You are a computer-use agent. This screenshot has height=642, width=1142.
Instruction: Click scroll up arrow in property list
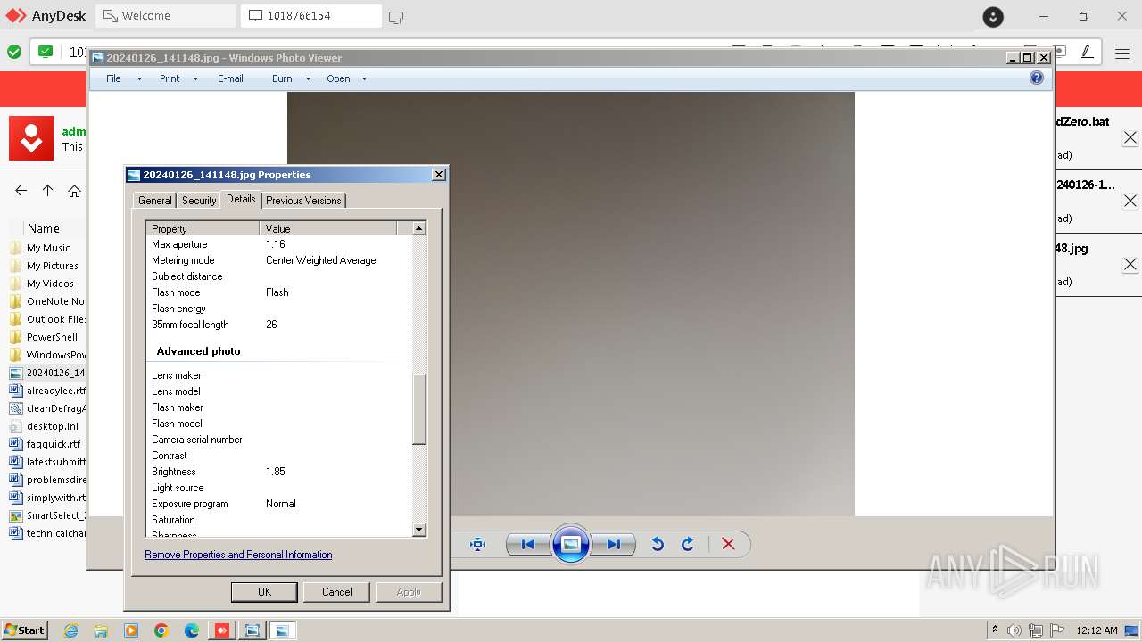419,228
